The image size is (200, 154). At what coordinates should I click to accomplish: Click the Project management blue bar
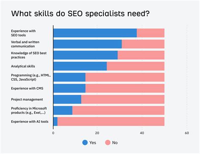click(x=68, y=99)
